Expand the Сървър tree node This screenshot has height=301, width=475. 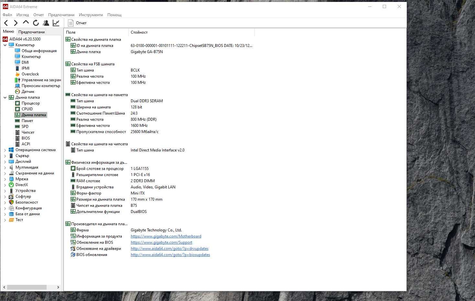(x=5, y=156)
